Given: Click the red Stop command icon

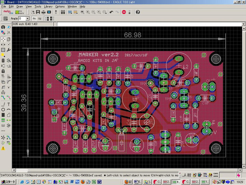Looking at the screenshot, I should [x=124, y=12].
